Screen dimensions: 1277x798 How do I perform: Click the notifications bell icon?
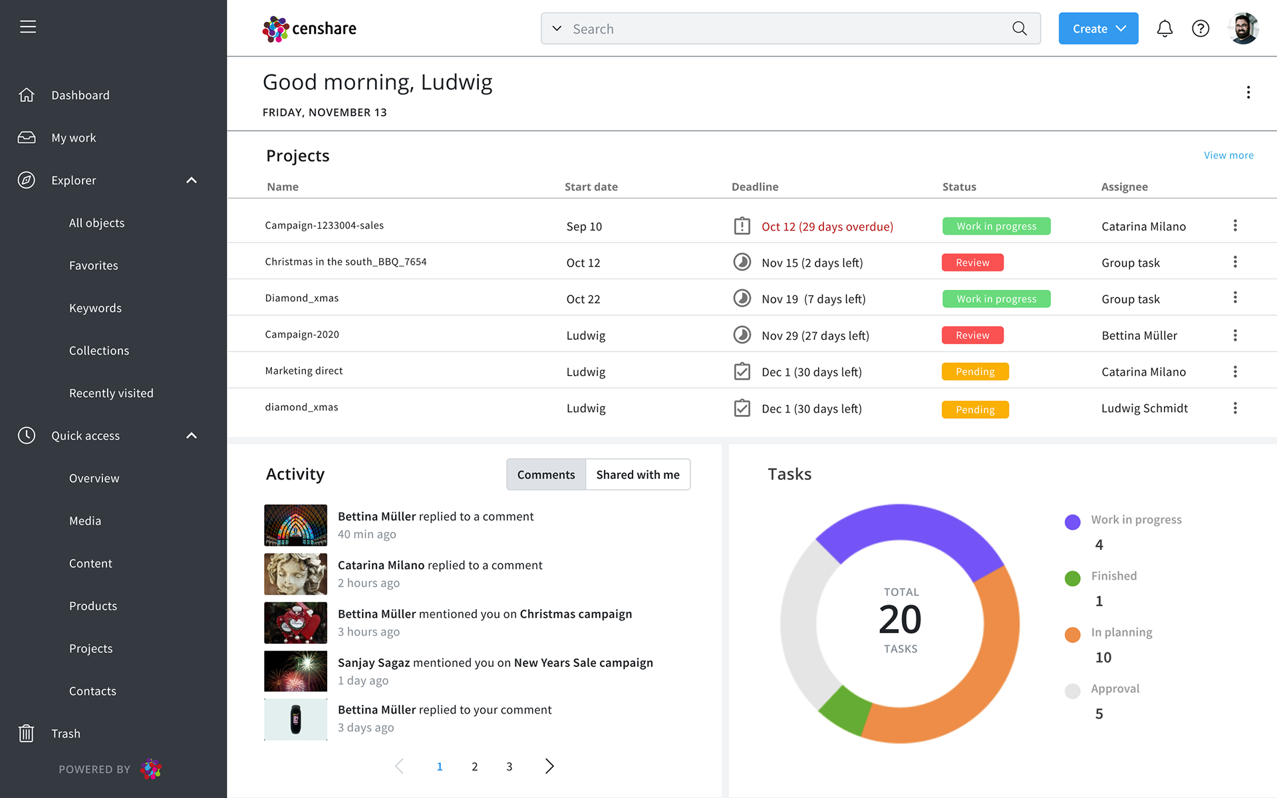click(x=1164, y=29)
